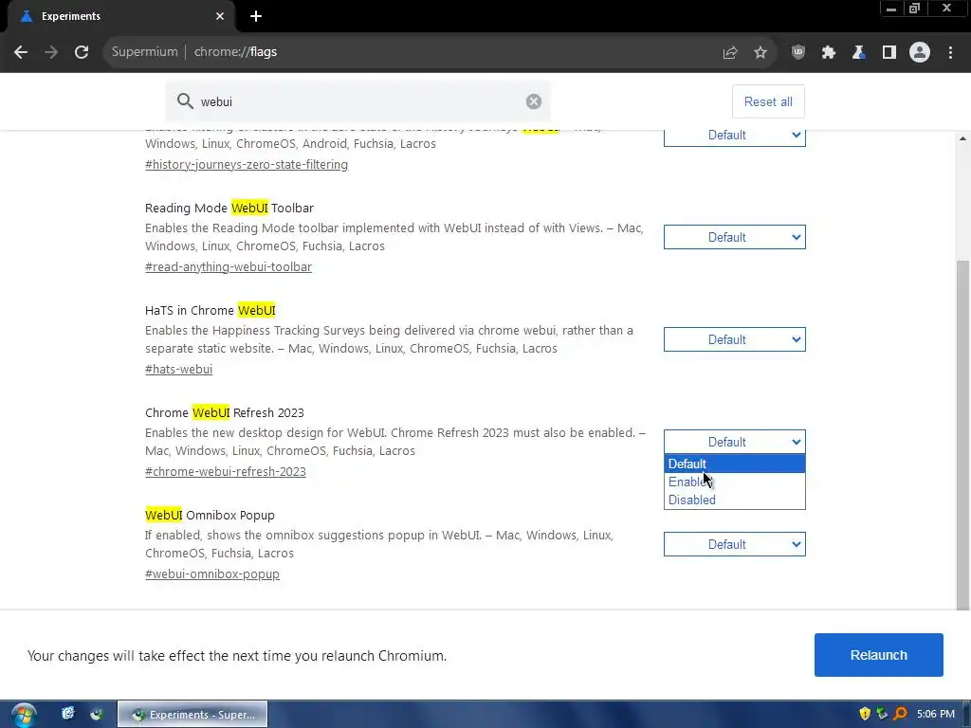Click the Reading Mode WebUI Toolbar title

click(229, 208)
